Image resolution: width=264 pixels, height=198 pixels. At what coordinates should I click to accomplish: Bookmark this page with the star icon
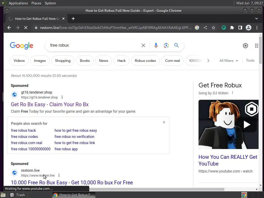point(213,28)
